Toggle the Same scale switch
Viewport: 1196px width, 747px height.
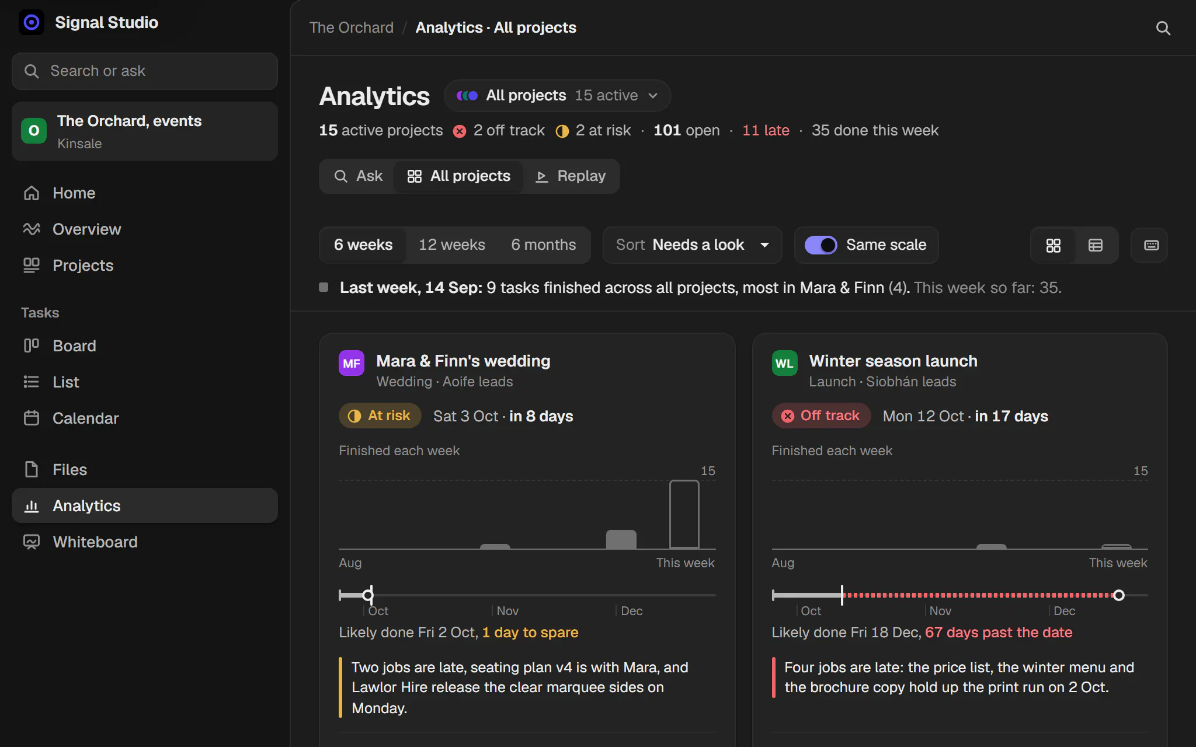(x=820, y=245)
